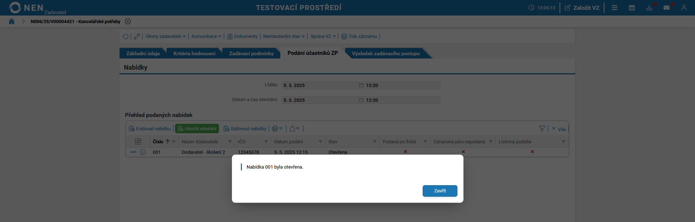Open the Stav column filter arrow
The height and width of the screenshot is (222, 695).
click(375, 142)
